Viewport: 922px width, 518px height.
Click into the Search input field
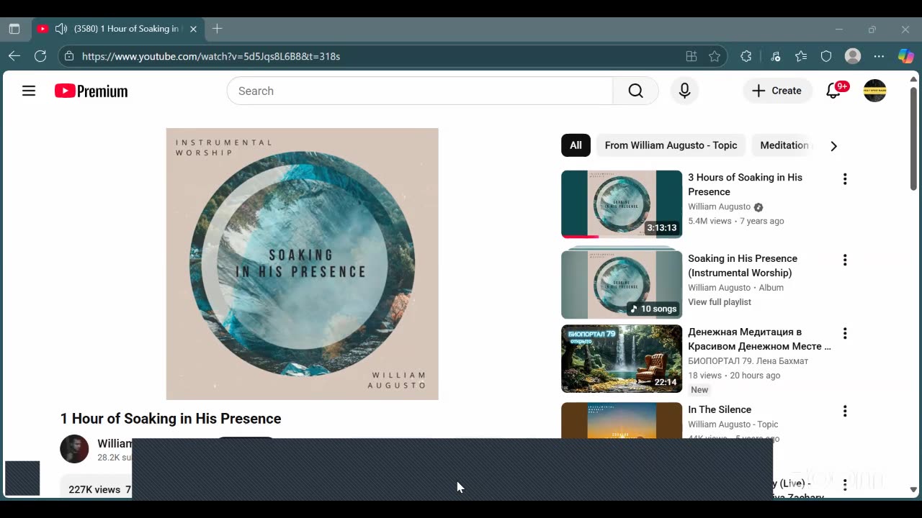(x=420, y=91)
